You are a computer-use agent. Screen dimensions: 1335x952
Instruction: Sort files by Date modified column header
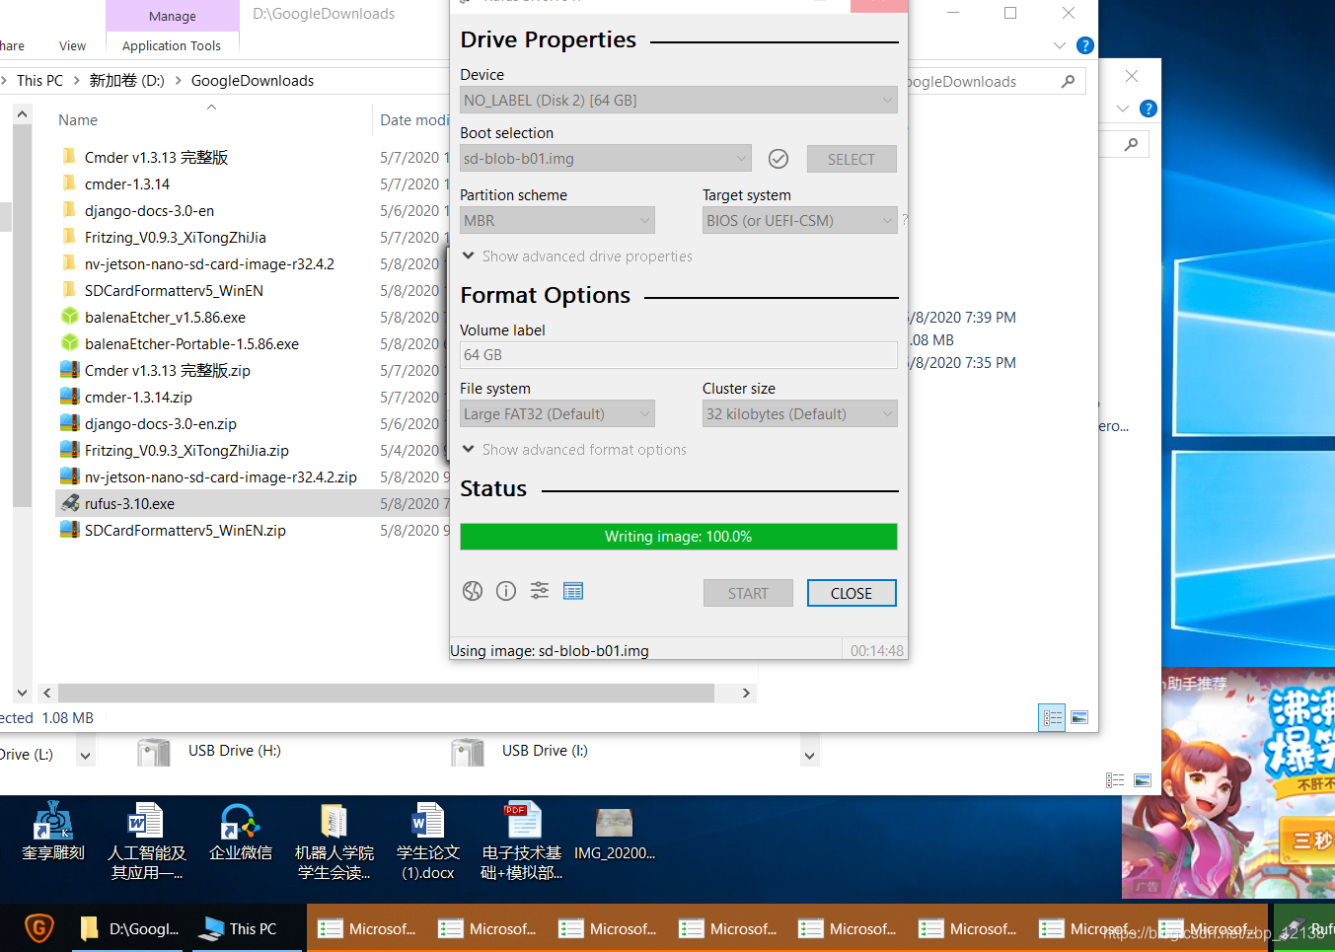414,120
